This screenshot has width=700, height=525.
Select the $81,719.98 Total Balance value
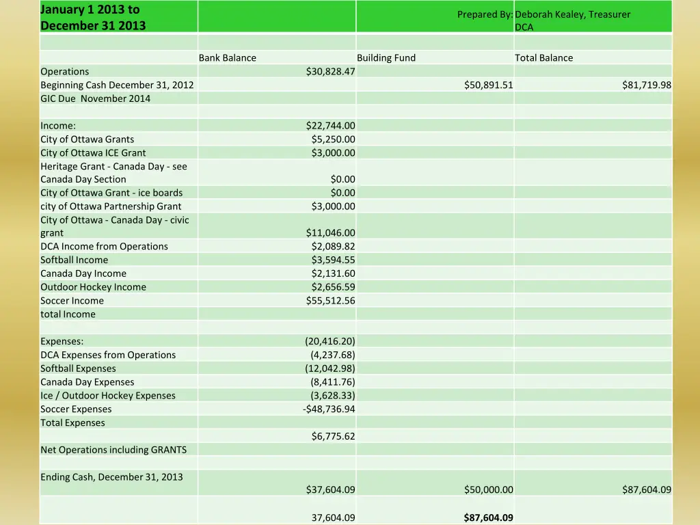click(x=647, y=85)
